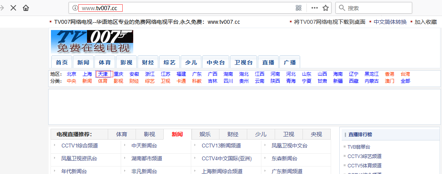Switch to the 中央台 navigation tab
The height and width of the screenshot is (174, 442).
(216, 62)
